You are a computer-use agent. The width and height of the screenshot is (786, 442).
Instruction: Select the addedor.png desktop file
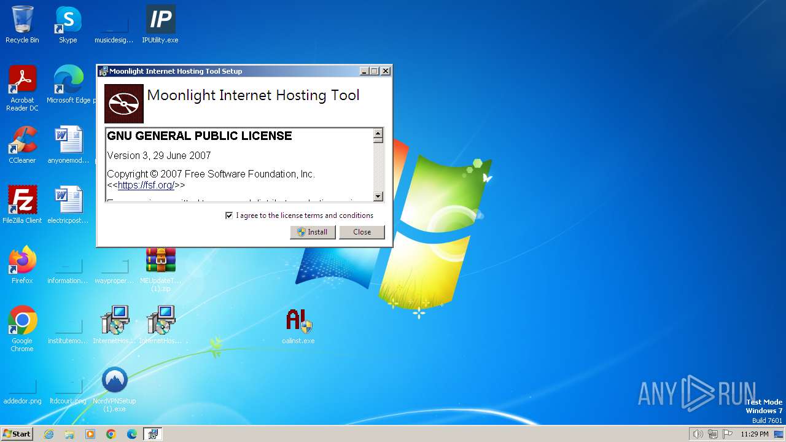pyautogui.click(x=22, y=392)
